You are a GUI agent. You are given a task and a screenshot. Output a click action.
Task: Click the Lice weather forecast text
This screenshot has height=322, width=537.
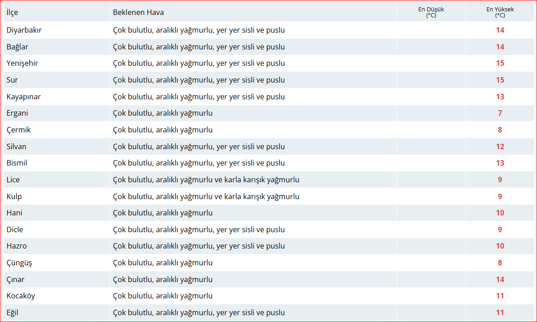(x=206, y=180)
